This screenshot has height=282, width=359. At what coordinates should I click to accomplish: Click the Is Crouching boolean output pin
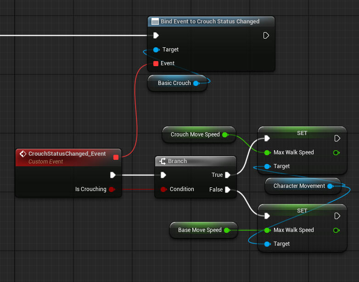pos(112,189)
